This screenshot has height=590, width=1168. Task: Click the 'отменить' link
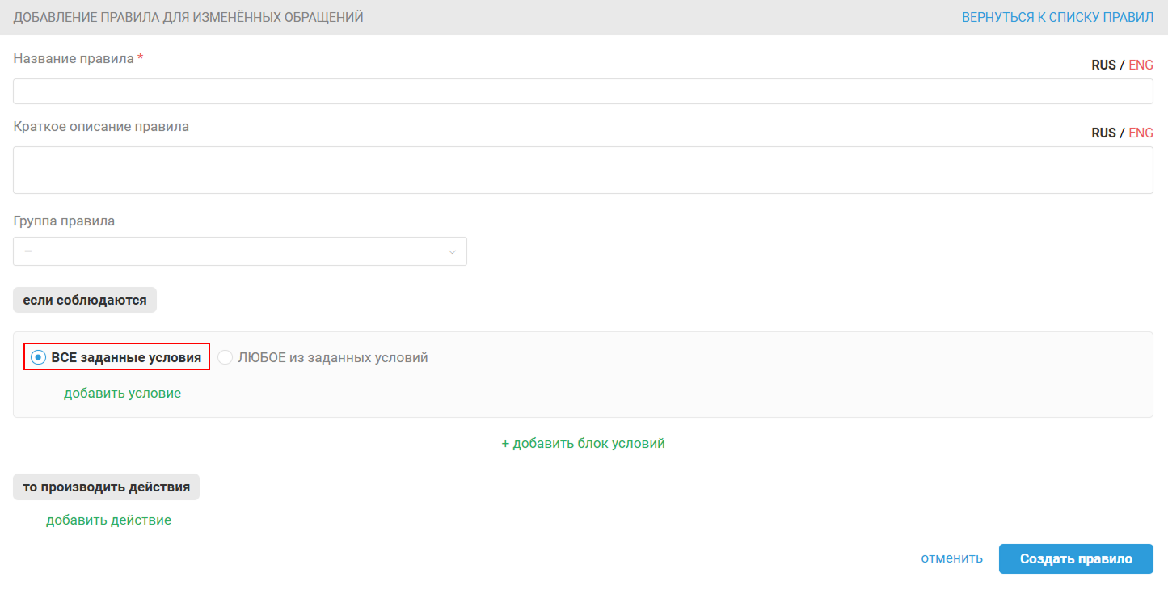point(951,558)
